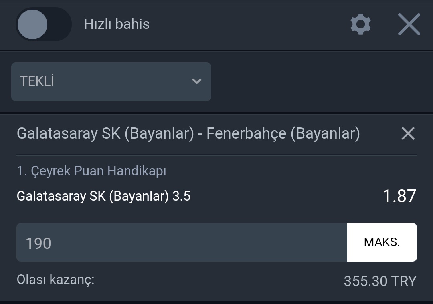The image size is (433, 304).
Task: Click the 355.30 TRY payout amount
Action: [x=380, y=282]
